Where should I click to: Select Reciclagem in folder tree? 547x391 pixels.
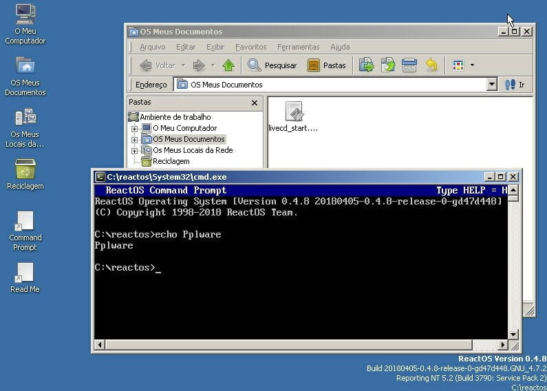click(171, 161)
